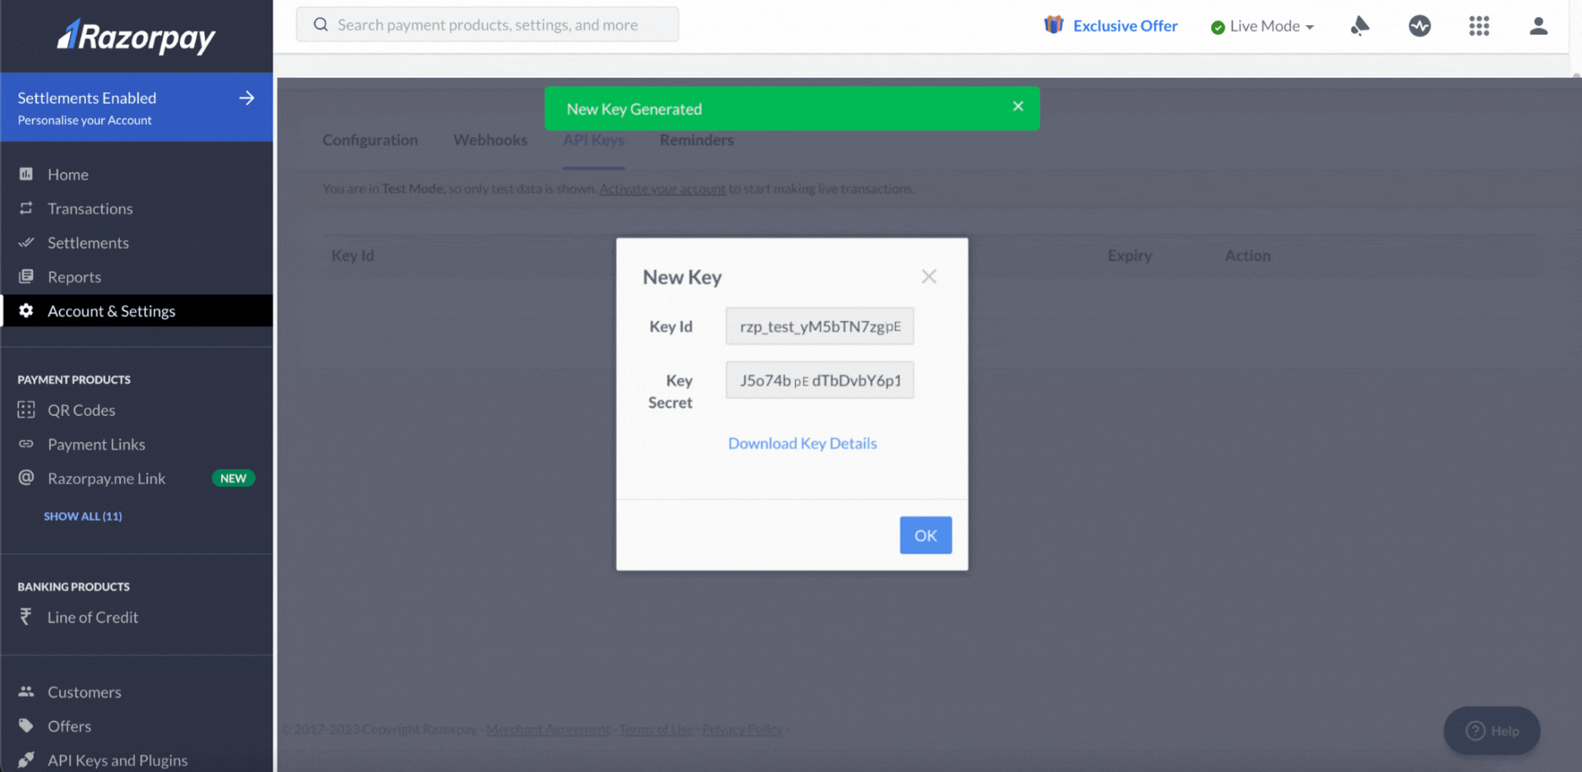The width and height of the screenshot is (1582, 772).
Task: Click the Exclusive Offer link
Action: point(1125,26)
